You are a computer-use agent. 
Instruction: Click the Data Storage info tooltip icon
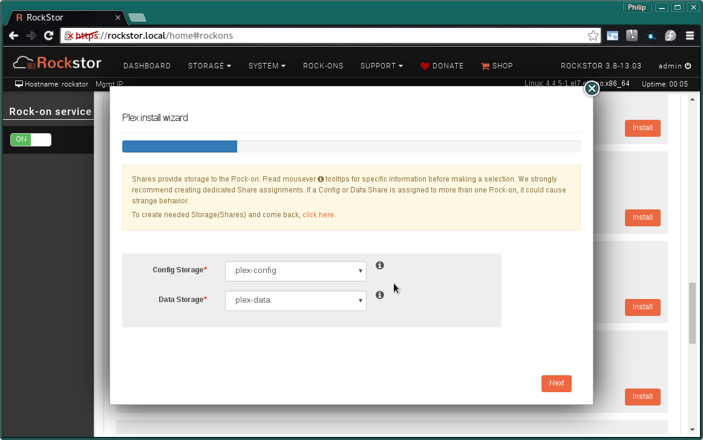tap(380, 295)
